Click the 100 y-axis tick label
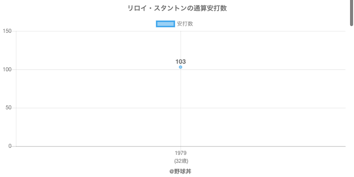This screenshot has height=177, width=354. [7, 69]
